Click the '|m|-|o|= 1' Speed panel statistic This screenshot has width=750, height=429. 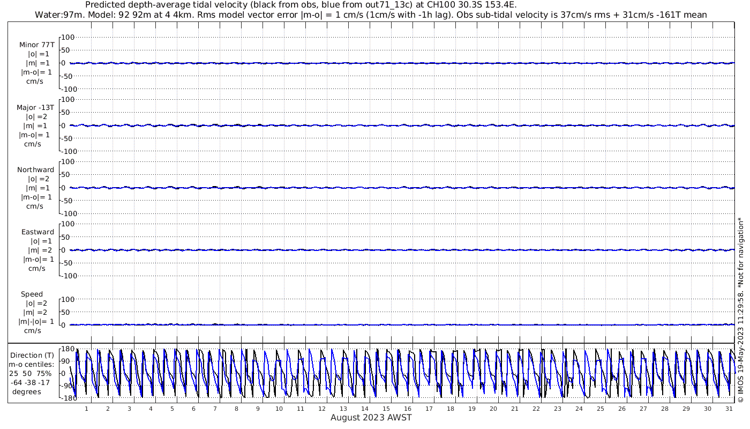click(x=36, y=322)
